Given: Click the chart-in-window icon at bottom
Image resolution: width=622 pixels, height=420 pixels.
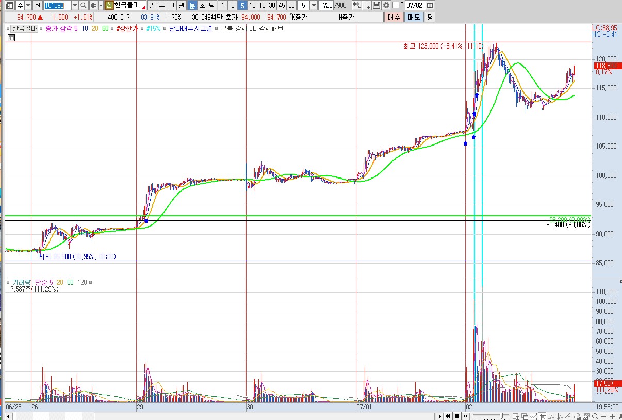Looking at the screenshot, I should [586, 416].
